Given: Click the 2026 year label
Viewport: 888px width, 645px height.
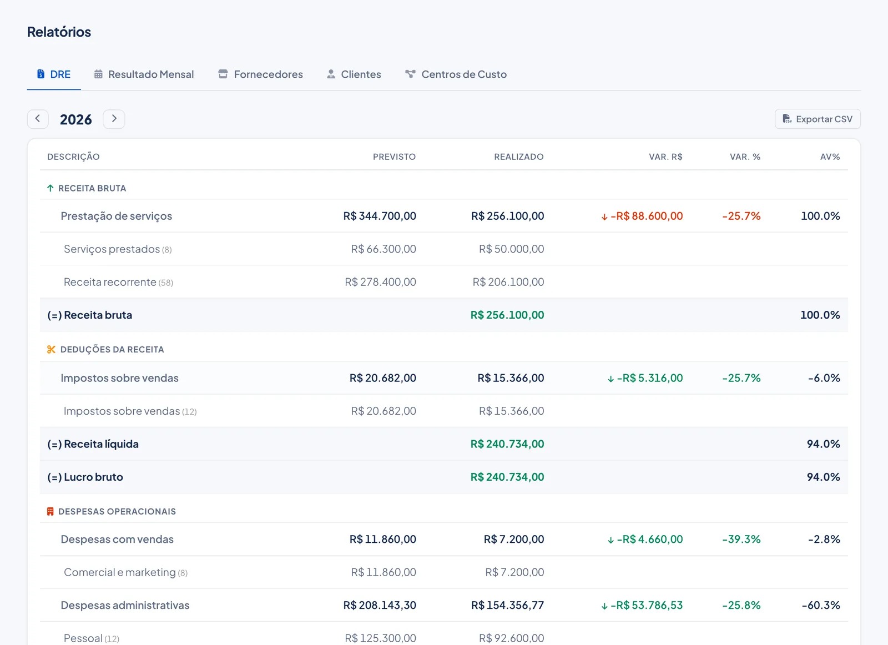Looking at the screenshot, I should click(76, 119).
